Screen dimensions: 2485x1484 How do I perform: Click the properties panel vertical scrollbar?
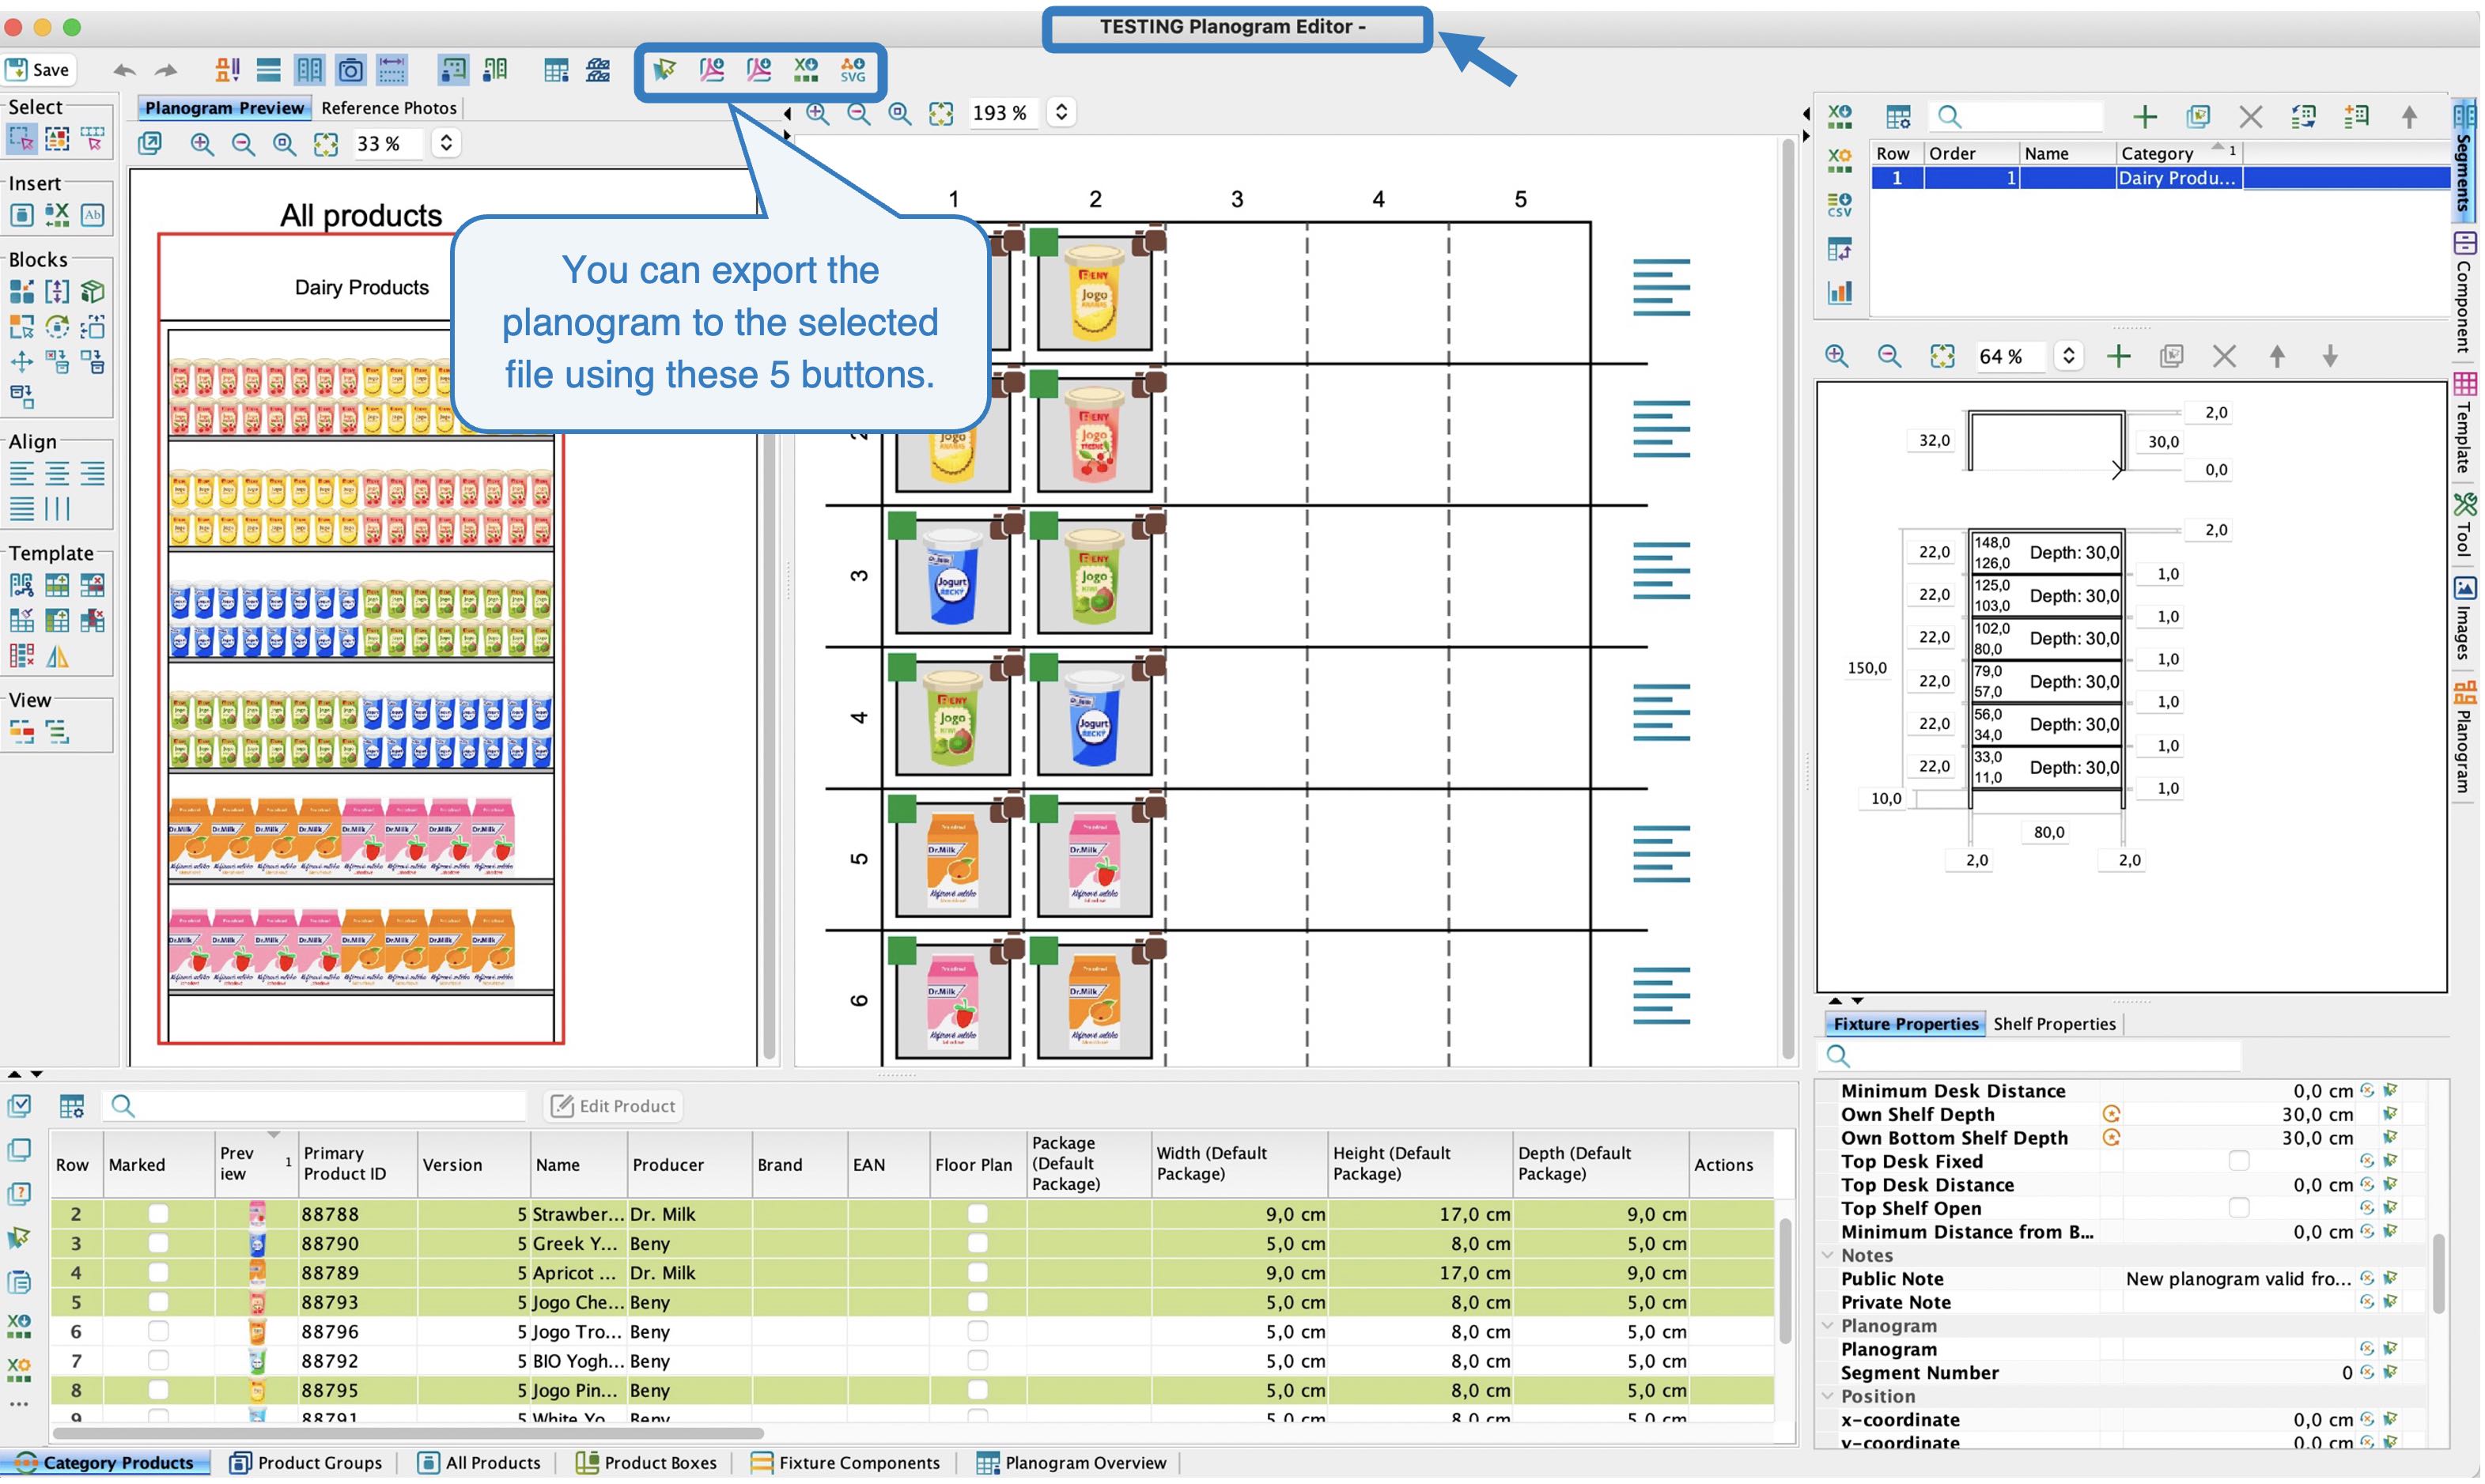[x=2438, y=1275]
